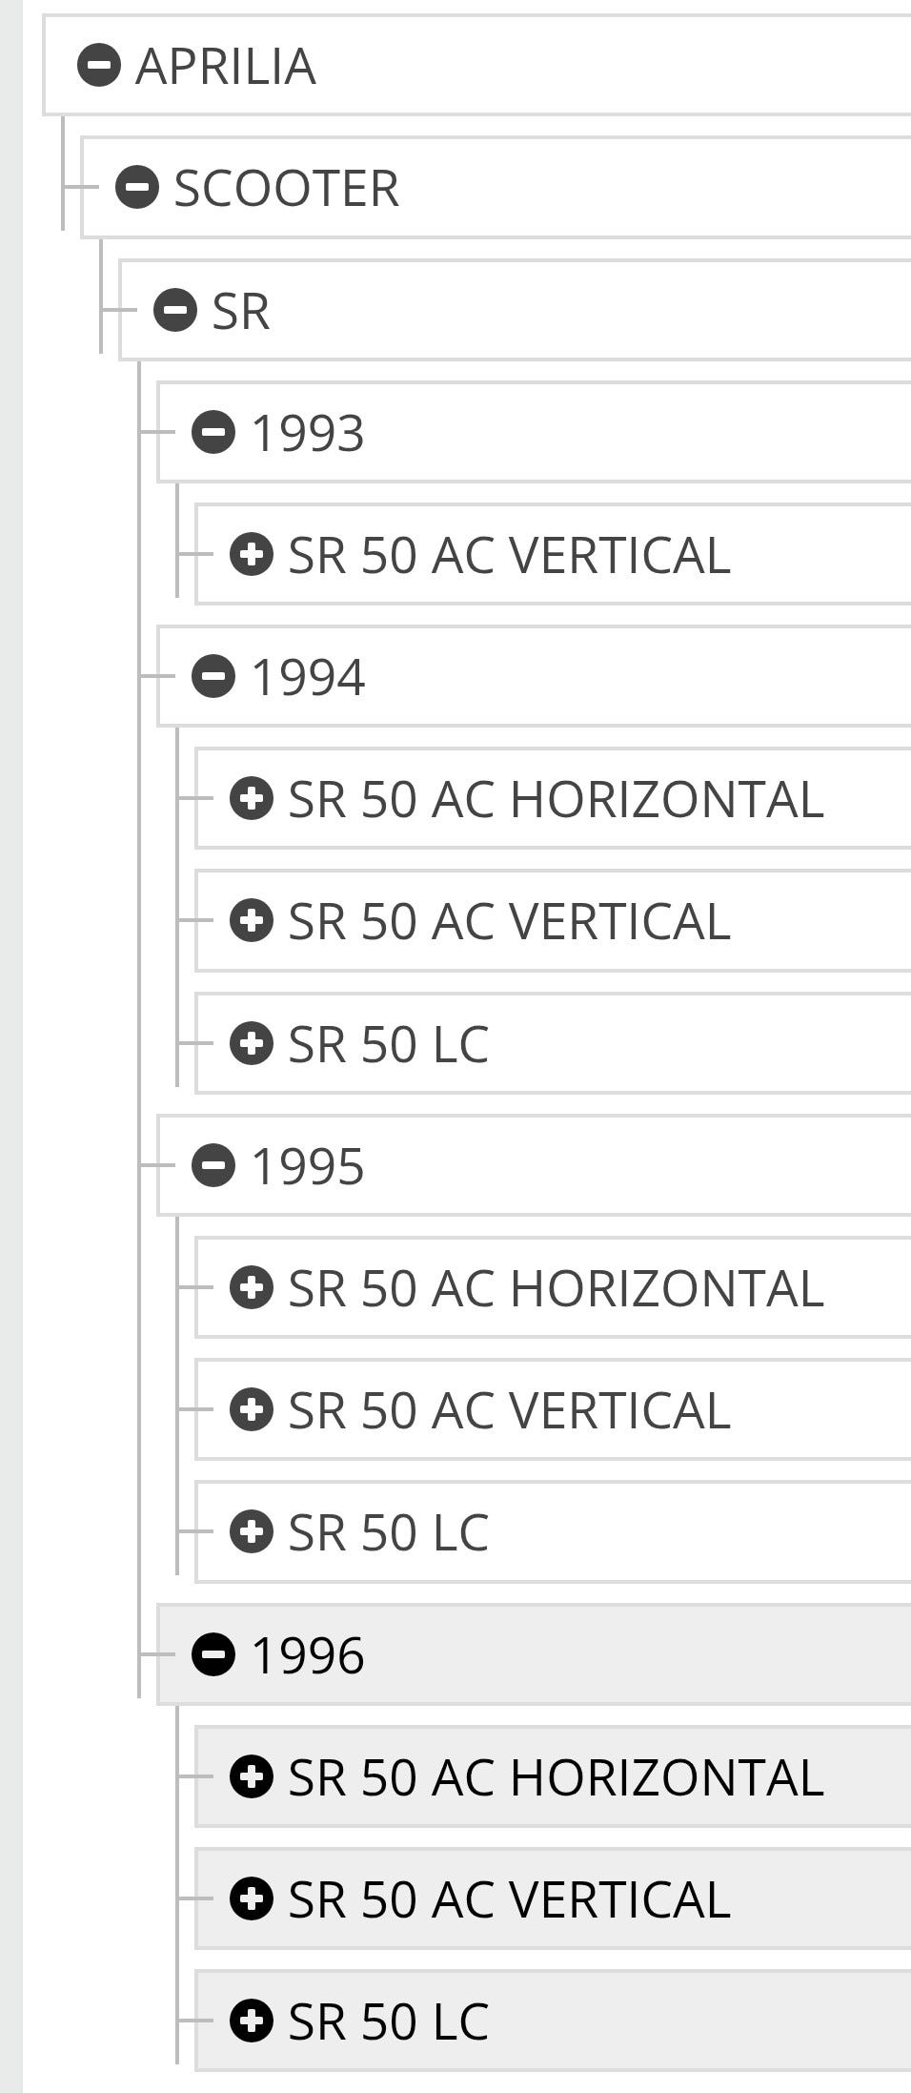This screenshot has width=911, height=2093.
Task: Collapse the APRILIA tree node
Action: 99,66
